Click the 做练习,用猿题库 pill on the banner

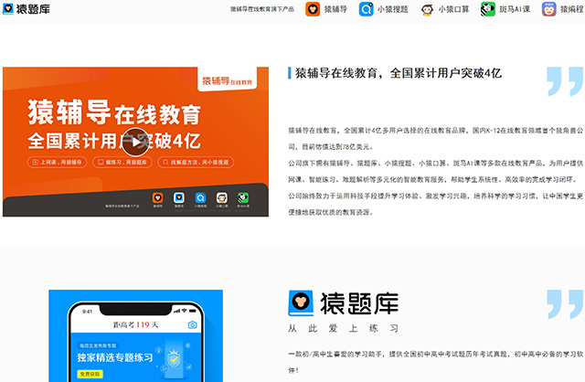coord(122,162)
